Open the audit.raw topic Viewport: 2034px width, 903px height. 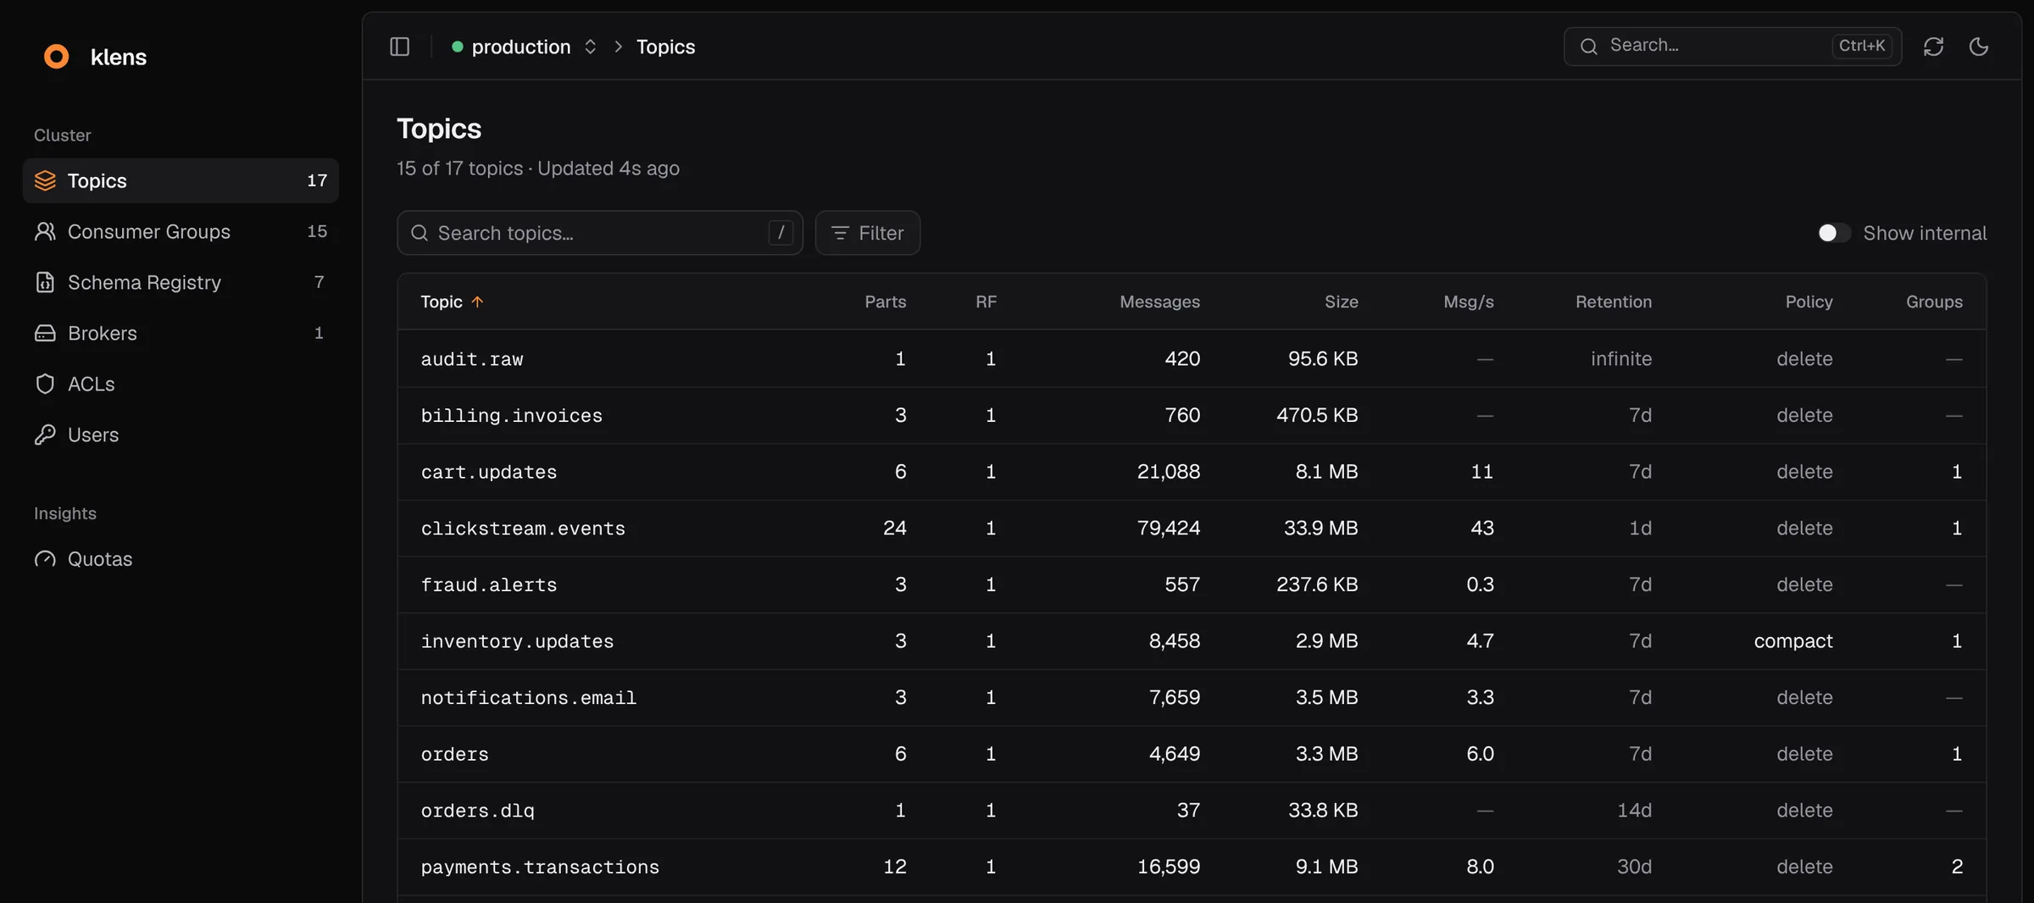472,359
